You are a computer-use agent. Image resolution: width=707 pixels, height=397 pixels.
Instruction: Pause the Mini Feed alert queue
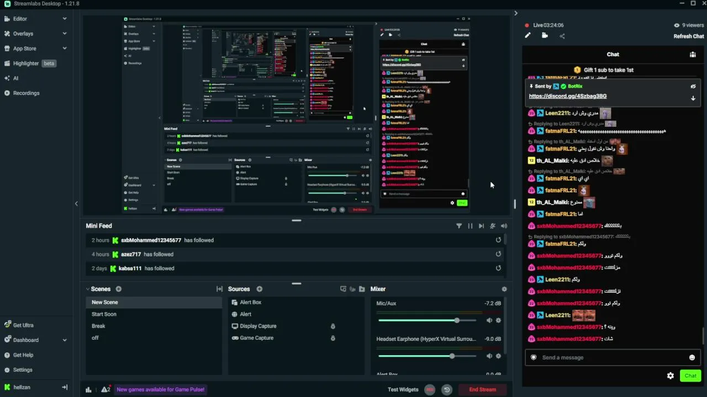click(470, 226)
